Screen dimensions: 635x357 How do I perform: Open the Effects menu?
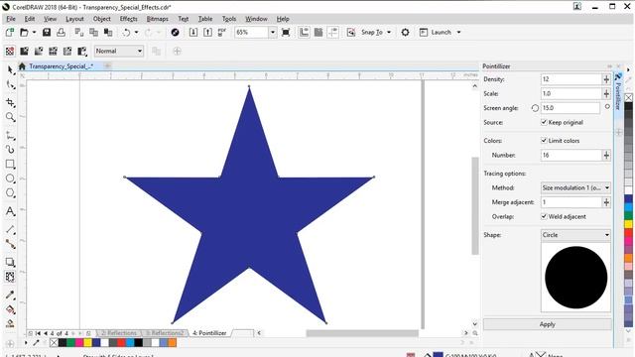128,19
